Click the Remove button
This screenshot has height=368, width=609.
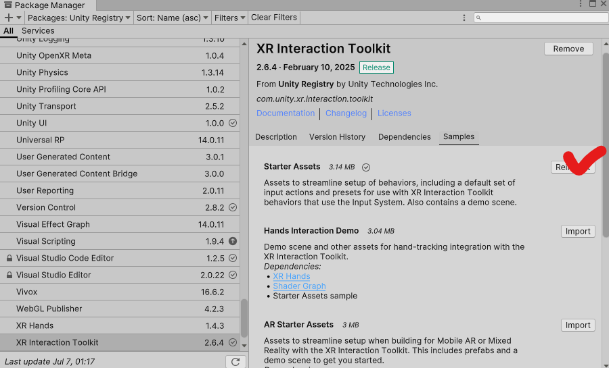click(568, 49)
